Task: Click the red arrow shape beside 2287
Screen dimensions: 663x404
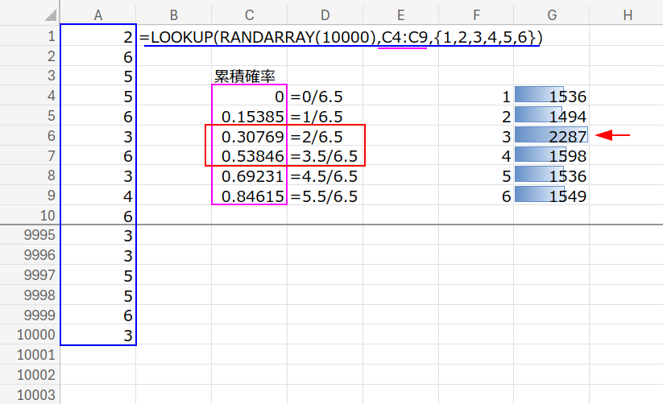Action: (x=617, y=136)
